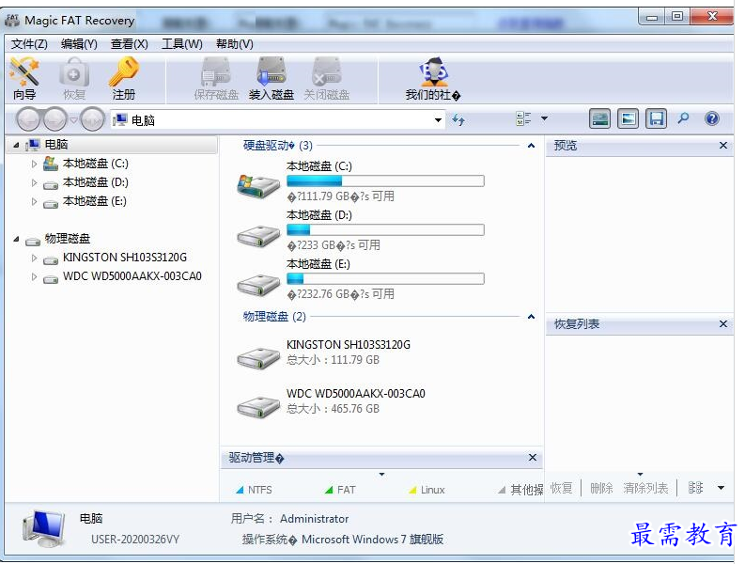Open the address bar 电脑 dropdown

438,119
